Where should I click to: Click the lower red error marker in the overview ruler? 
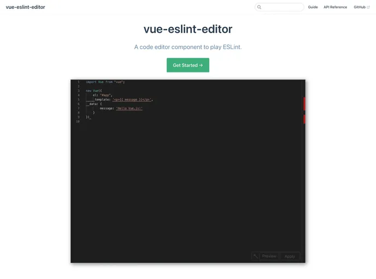point(304,119)
